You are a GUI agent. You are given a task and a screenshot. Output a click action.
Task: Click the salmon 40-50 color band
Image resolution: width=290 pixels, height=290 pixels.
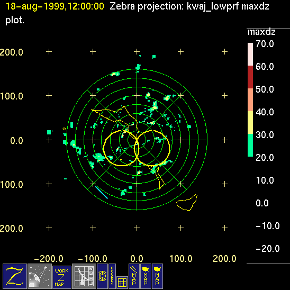click(x=250, y=99)
